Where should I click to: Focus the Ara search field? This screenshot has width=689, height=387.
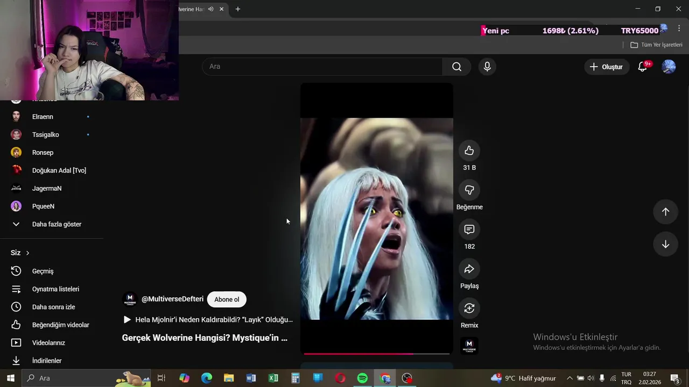point(322,67)
